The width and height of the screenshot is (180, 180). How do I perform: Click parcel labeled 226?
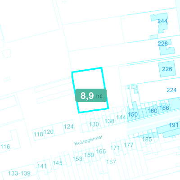[167, 69]
